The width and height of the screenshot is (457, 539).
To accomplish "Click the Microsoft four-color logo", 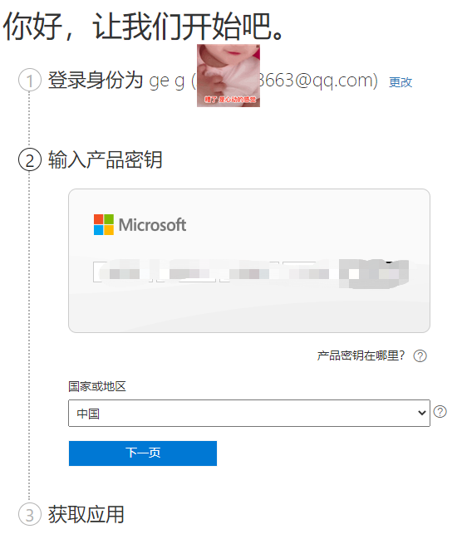I will pyautogui.click(x=104, y=224).
